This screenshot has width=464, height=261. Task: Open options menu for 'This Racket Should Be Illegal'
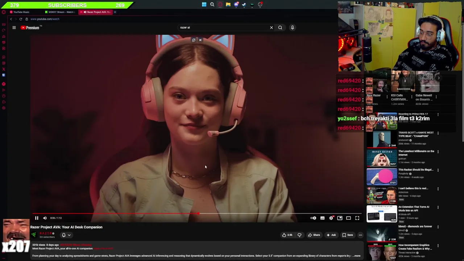(x=438, y=170)
